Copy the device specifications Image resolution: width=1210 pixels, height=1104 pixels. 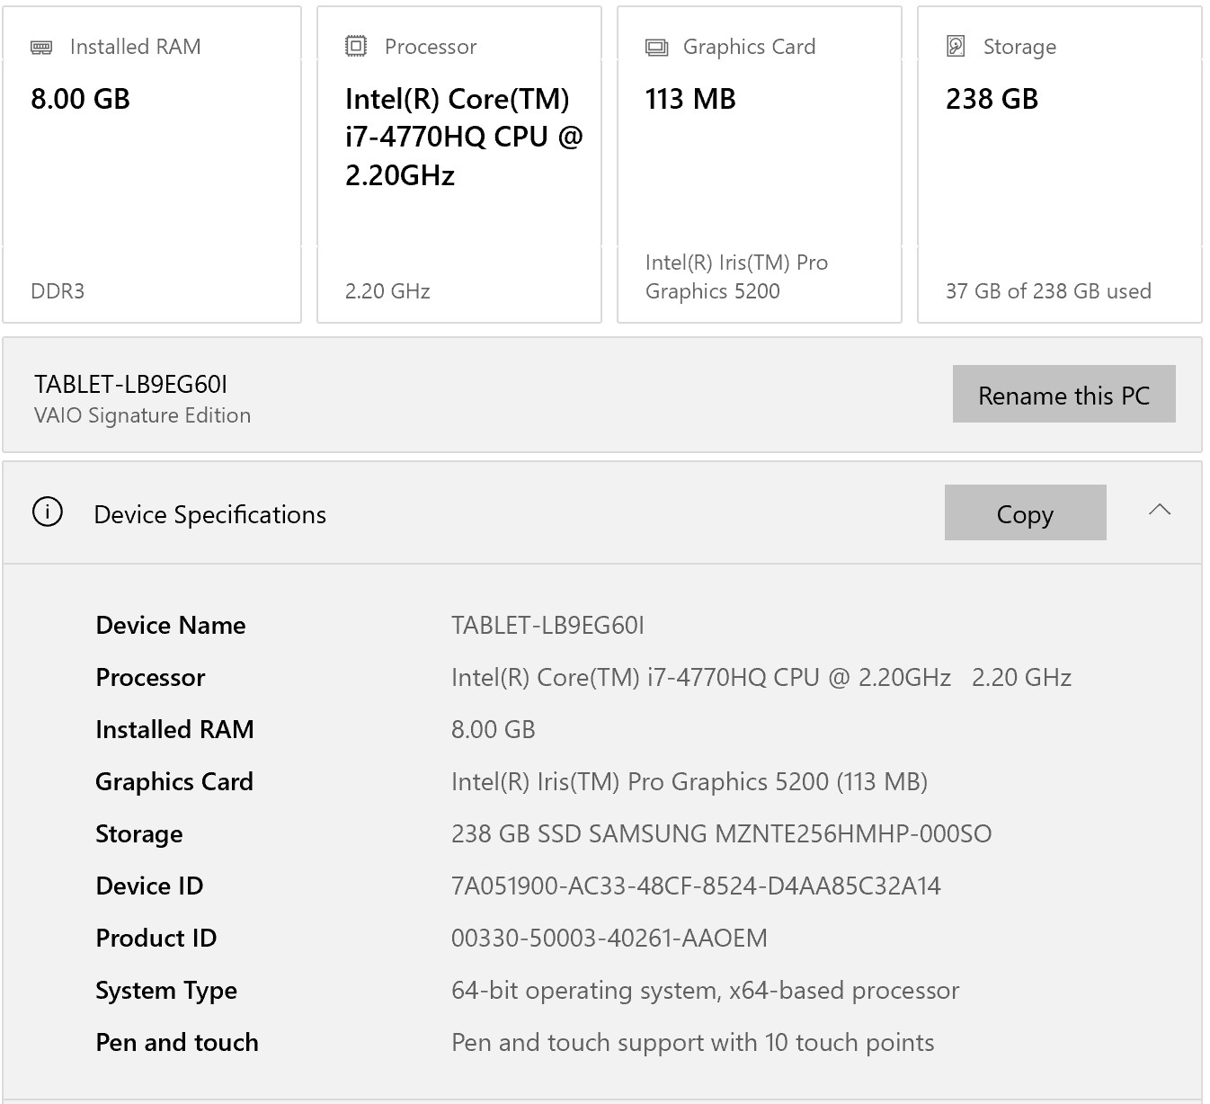click(1025, 512)
